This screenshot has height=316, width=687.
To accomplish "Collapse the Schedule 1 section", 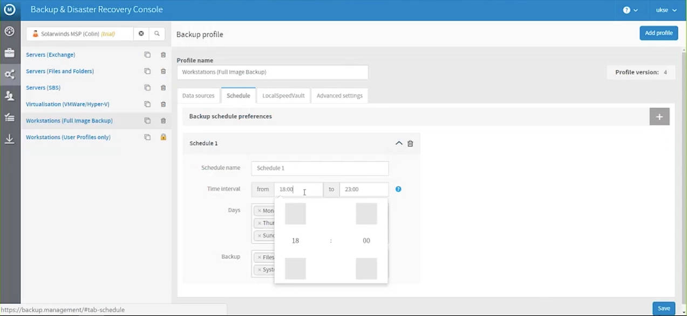I will point(399,144).
